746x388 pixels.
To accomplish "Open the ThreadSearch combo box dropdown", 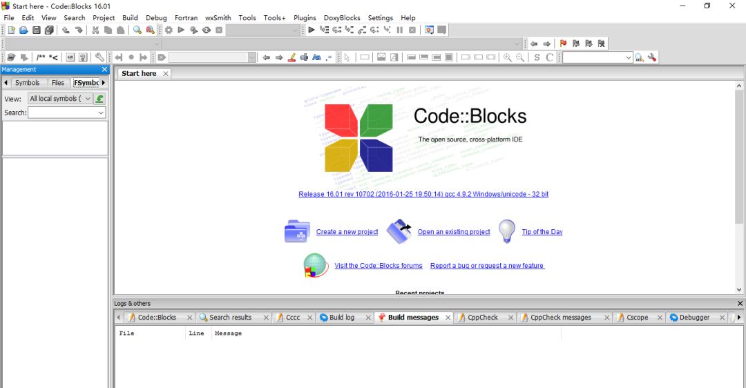I will (629, 57).
